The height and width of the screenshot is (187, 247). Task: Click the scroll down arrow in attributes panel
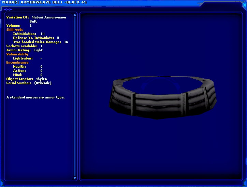click(75, 178)
